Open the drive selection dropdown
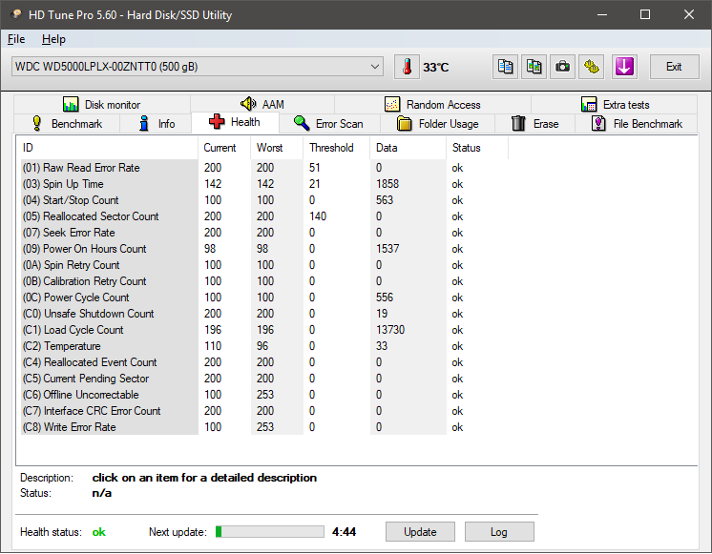This screenshot has width=712, height=554. click(x=375, y=67)
